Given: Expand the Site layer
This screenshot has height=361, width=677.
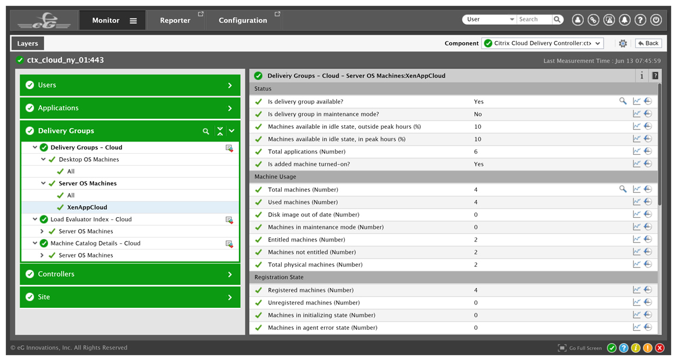Looking at the screenshot, I should (230, 297).
